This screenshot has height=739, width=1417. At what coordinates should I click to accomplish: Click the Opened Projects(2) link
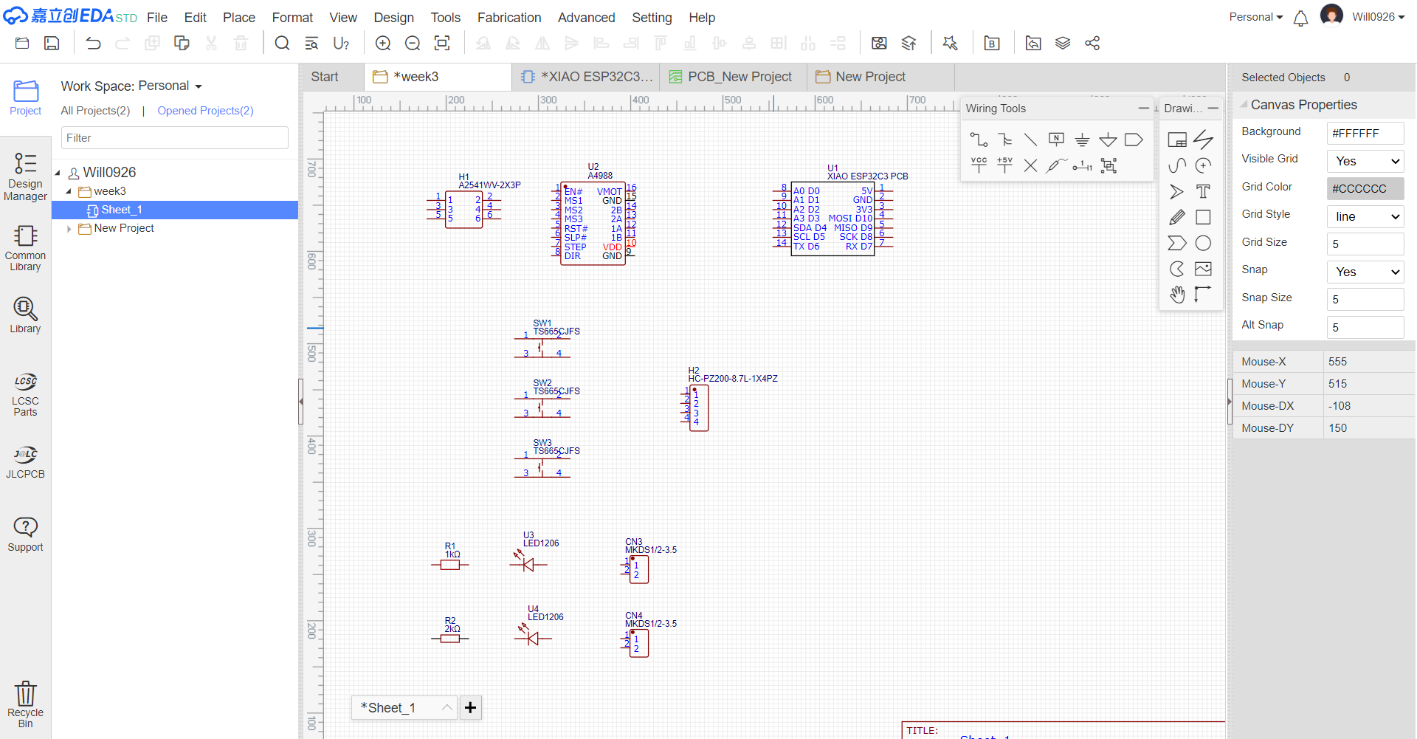[x=205, y=111]
